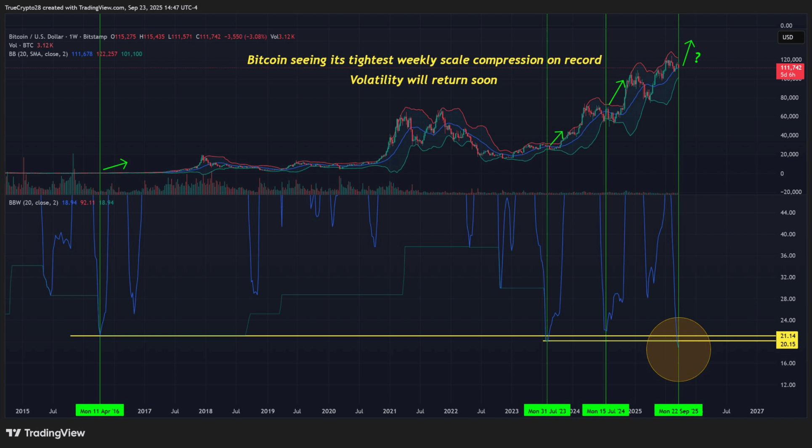Click the Mon 31 Jul '23 date marker

(547, 411)
